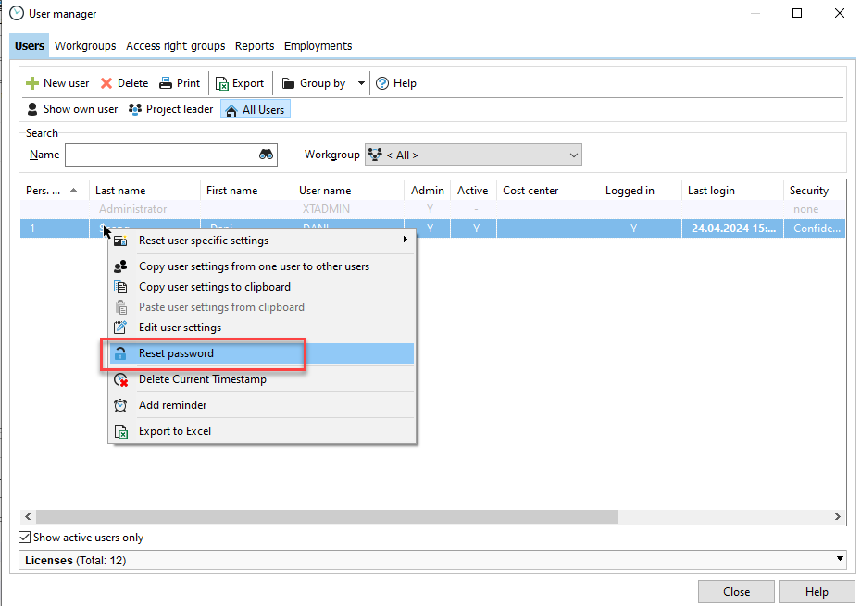Click Add reminder in the context menu

pyautogui.click(x=172, y=404)
